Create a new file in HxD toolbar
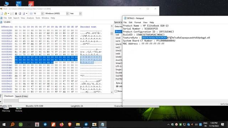 point(2,14)
